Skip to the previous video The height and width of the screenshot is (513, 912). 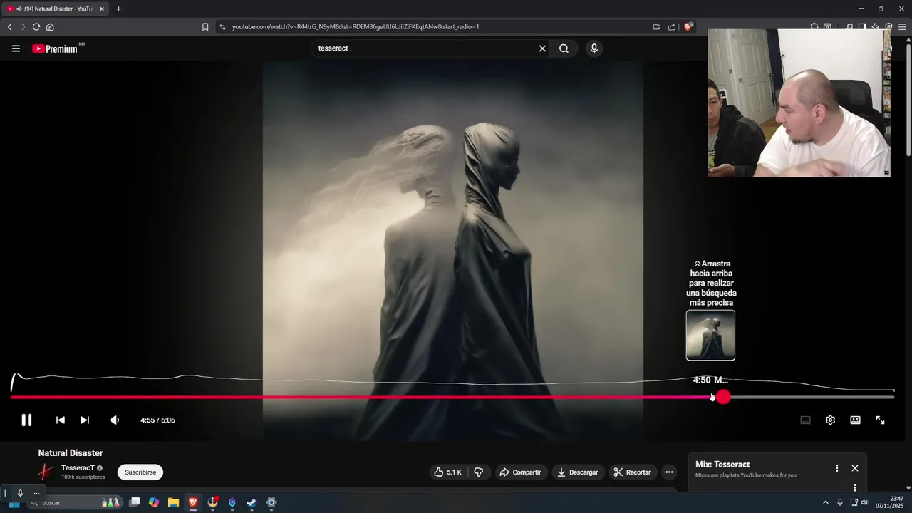[x=61, y=420]
